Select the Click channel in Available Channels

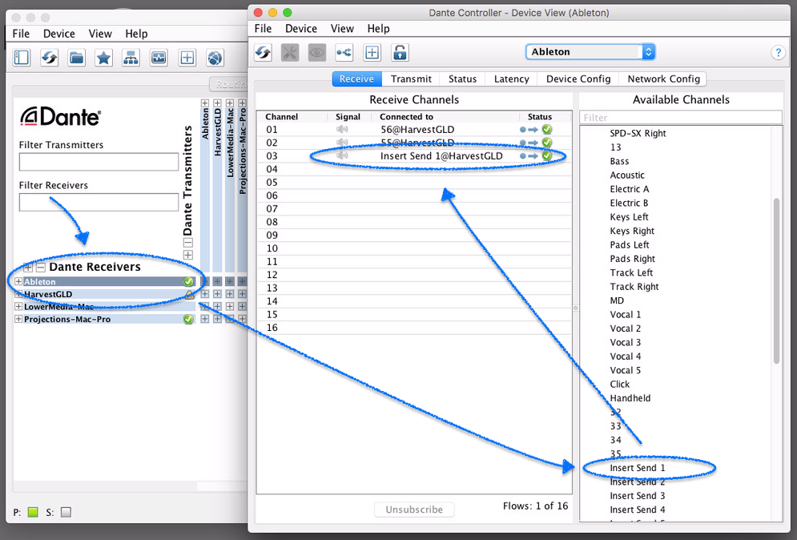pyautogui.click(x=620, y=384)
